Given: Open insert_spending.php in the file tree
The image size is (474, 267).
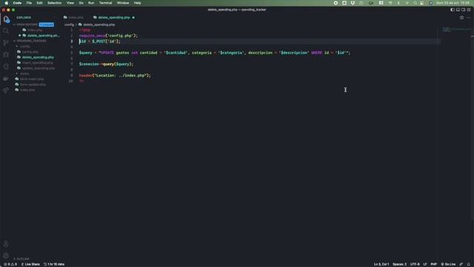Looking at the screenshot, I should click(35, 62).
